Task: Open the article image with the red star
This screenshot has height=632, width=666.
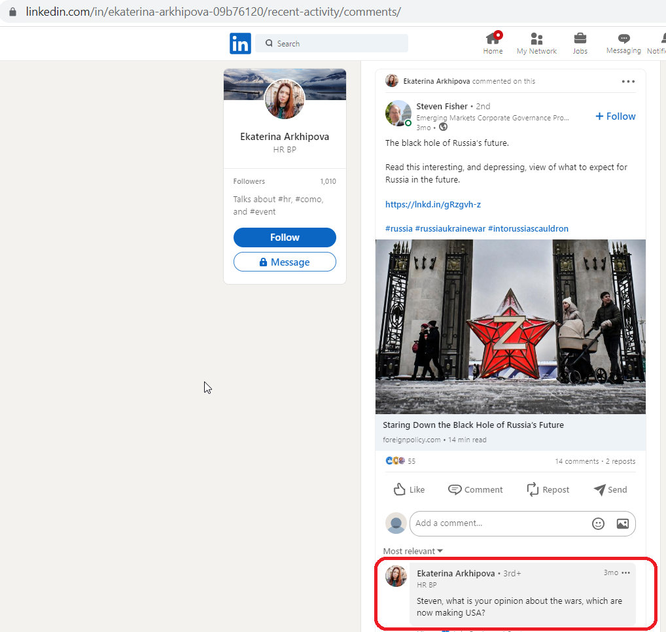Action: coord(510,326)
